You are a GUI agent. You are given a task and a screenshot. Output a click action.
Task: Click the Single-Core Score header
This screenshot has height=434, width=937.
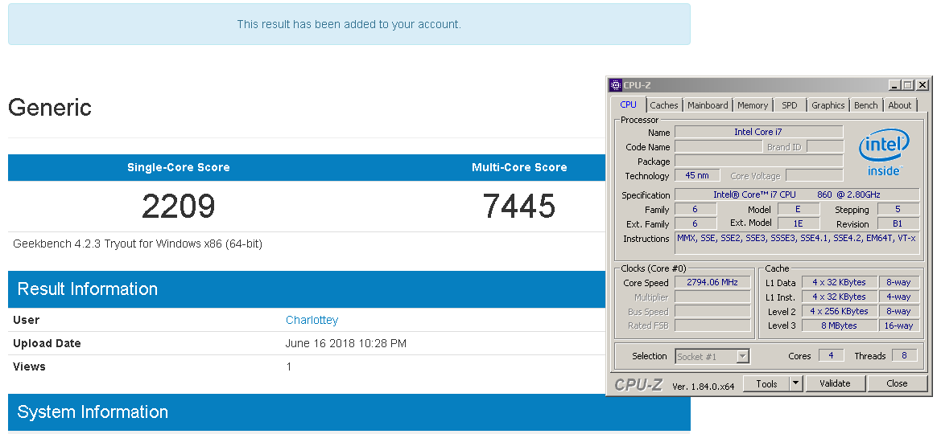[x=178, y=168]
